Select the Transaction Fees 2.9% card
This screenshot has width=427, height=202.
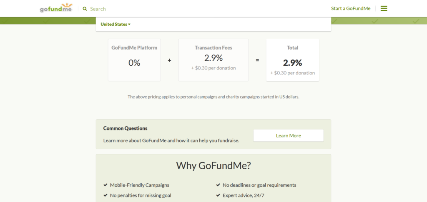[213, 60]
